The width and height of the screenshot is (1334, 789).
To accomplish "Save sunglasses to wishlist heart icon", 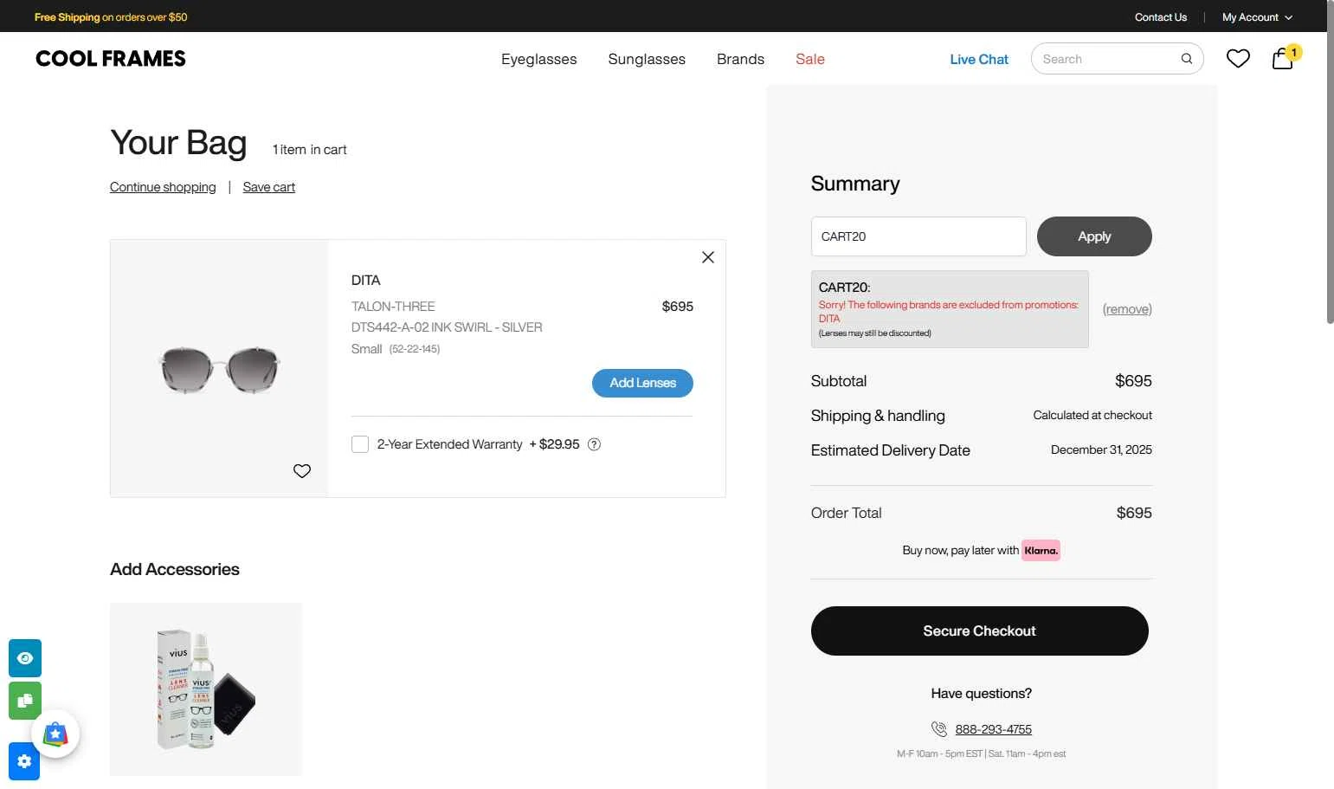I will (302, 471).
